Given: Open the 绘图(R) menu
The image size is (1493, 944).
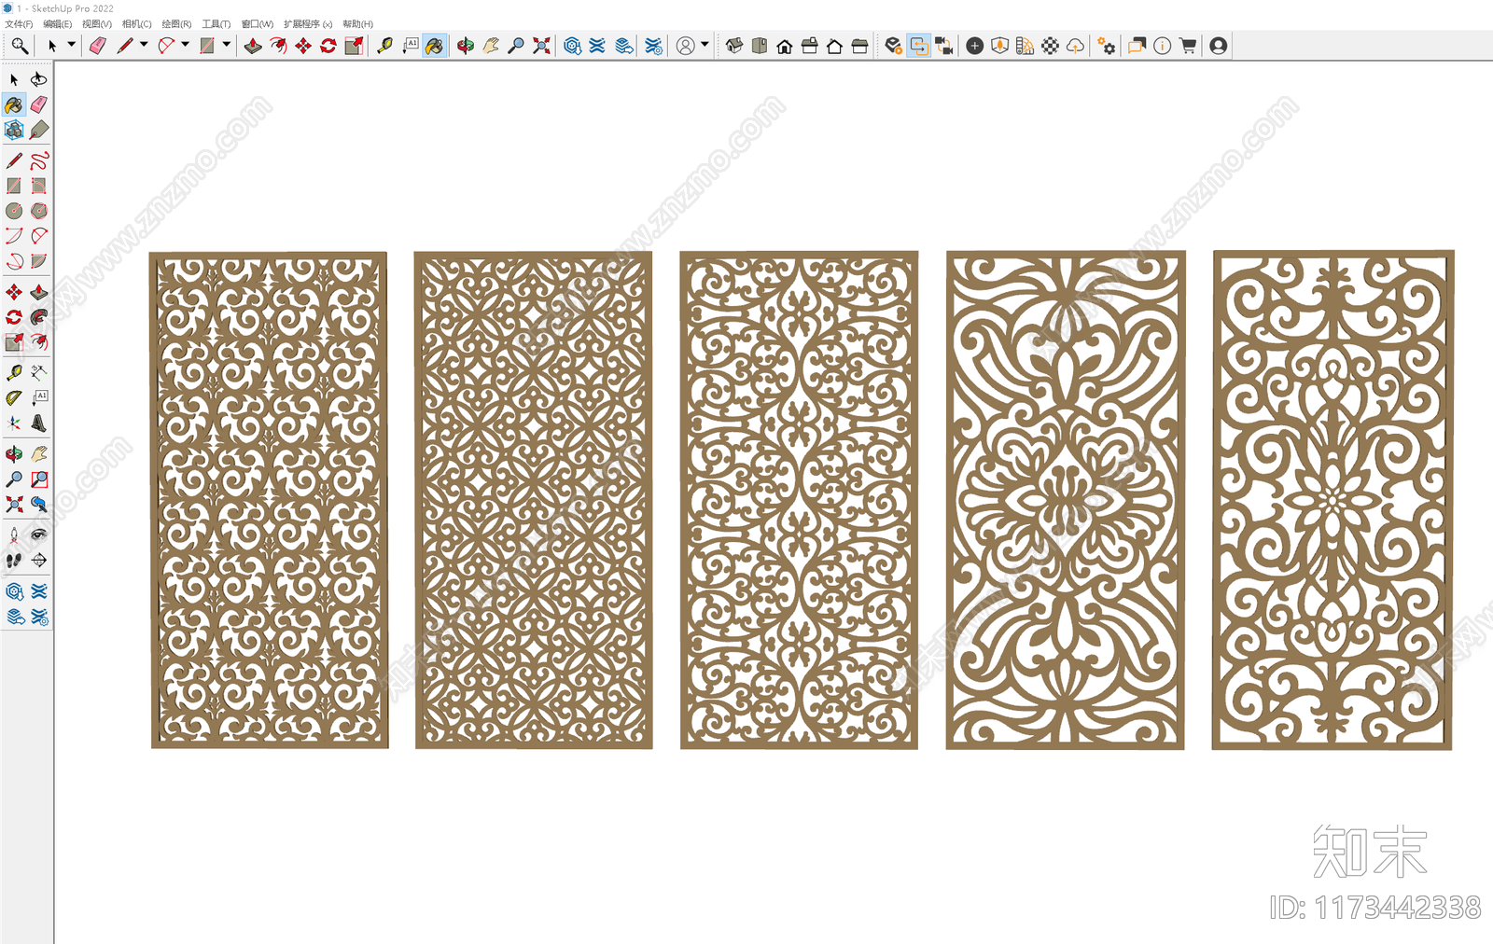Looking at the screenshot, I should pyautogui.click(x=176, y=24).
